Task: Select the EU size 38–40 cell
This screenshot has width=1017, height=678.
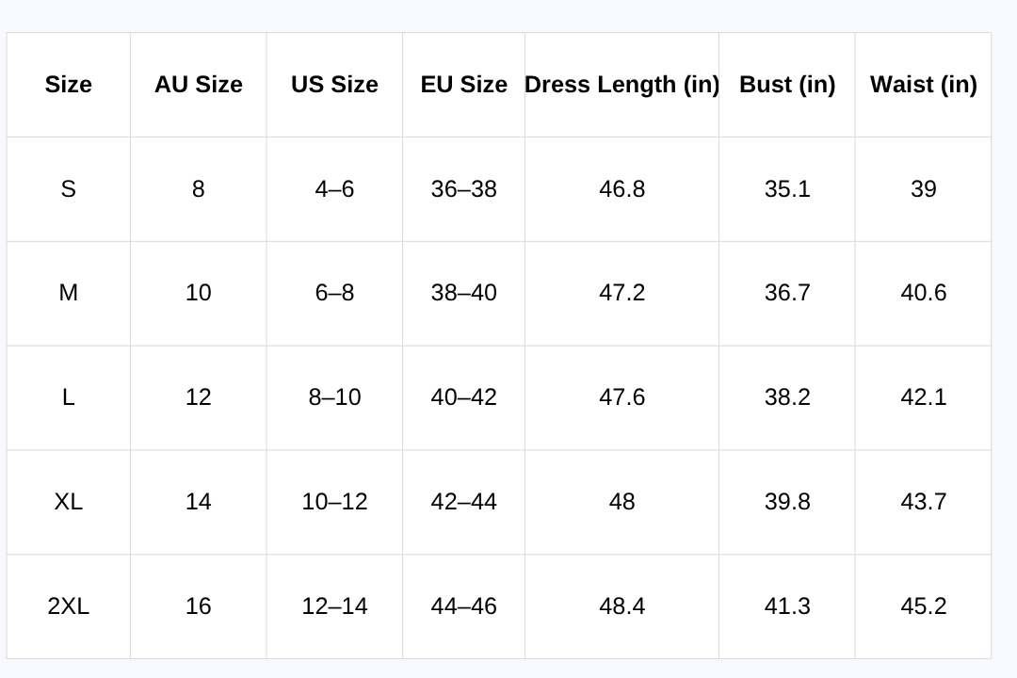Action: (x=463, y=293)
